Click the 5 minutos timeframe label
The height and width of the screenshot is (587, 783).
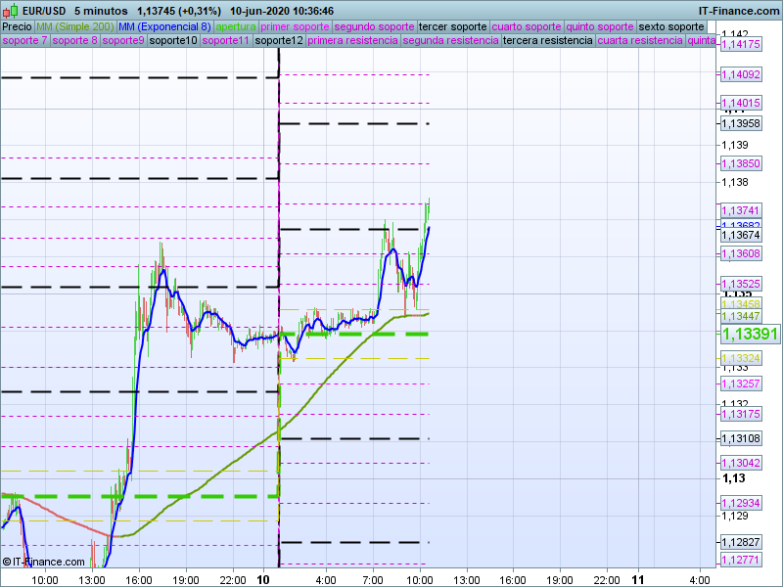point(101,11)
